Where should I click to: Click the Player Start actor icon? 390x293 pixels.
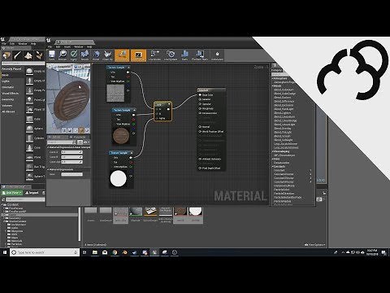point(29,109)
